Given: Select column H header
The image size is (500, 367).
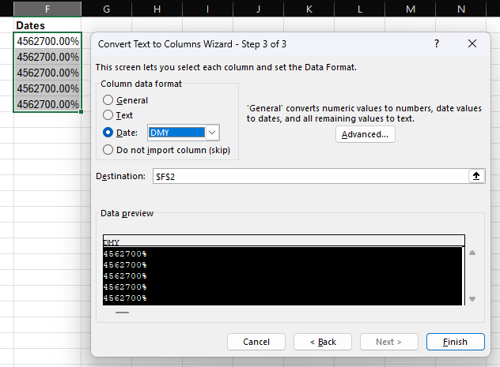Looking at the screenshot, I should click(x=157, y=9).
